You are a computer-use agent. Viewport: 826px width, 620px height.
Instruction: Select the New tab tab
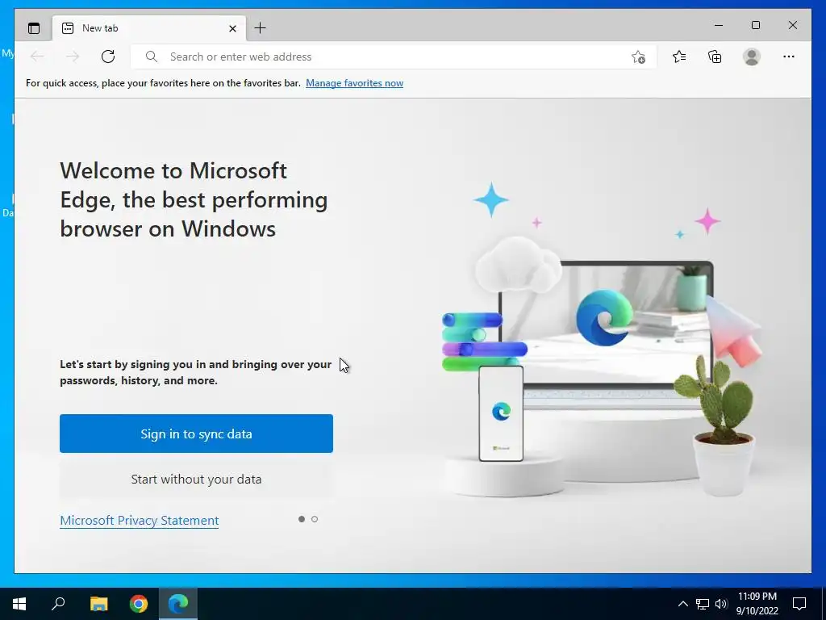click(149, 28)
